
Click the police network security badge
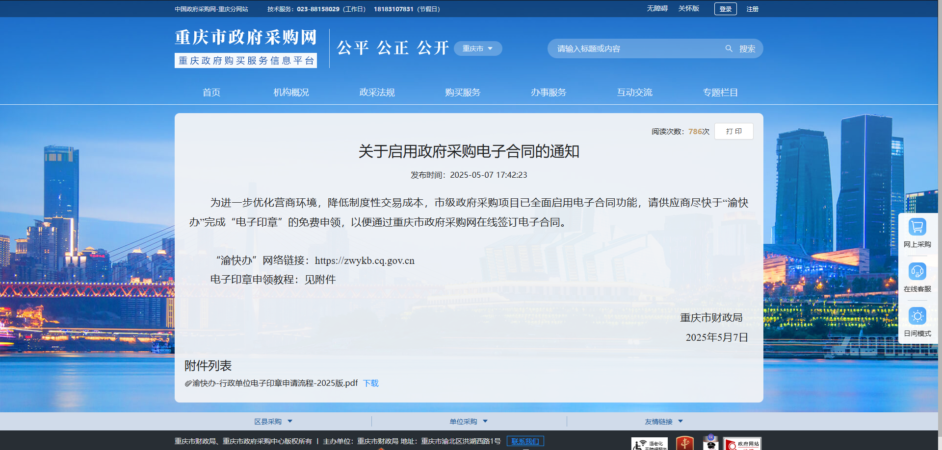[710, 443]
